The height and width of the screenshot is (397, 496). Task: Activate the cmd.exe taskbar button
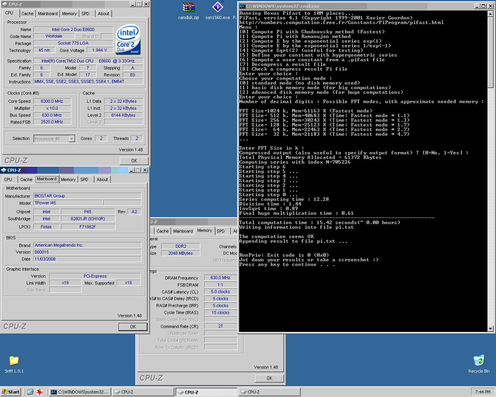[80, 392]
